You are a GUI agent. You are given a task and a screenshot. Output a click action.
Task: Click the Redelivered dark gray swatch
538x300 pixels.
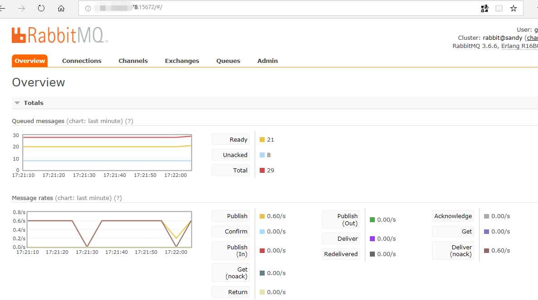tap(372, 254)
